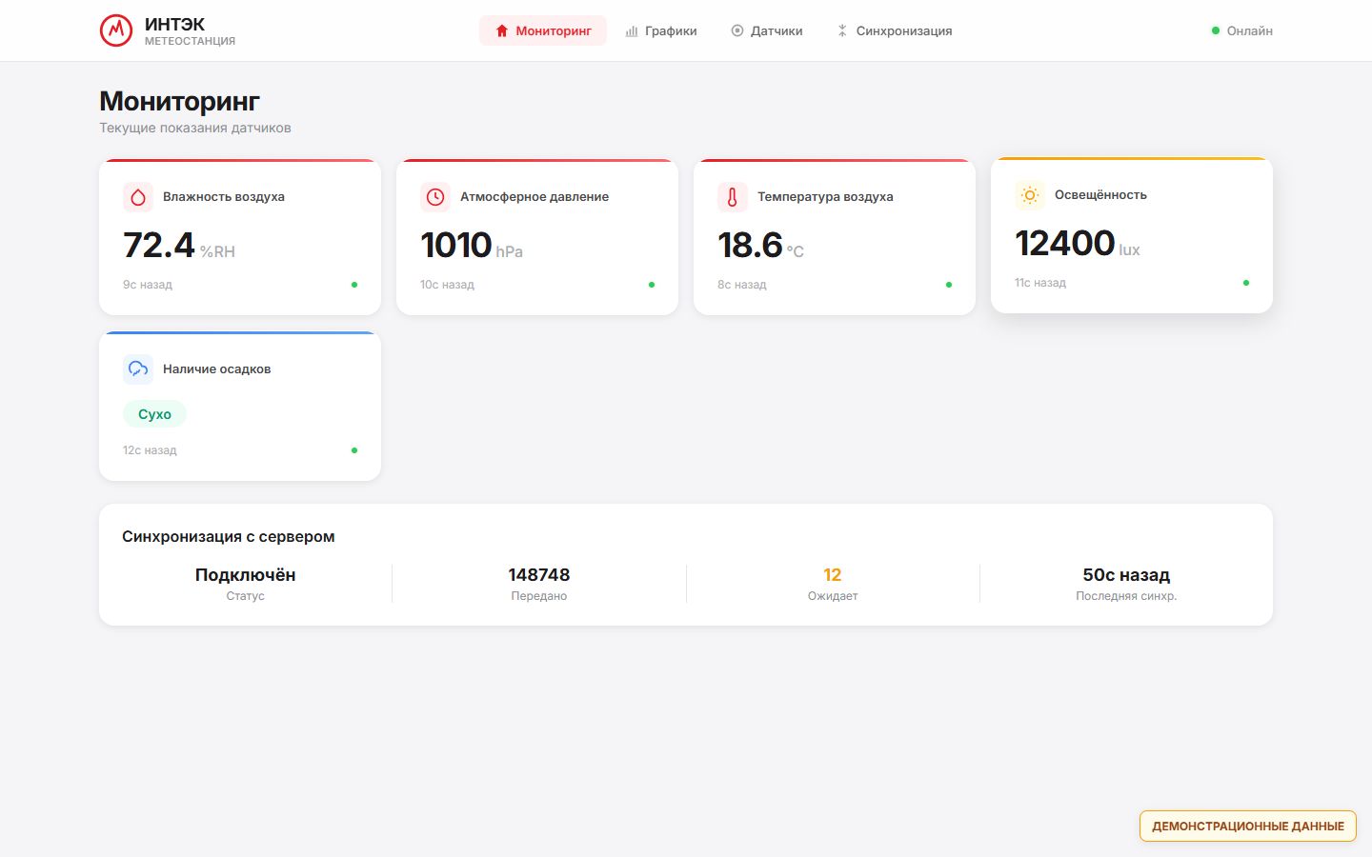
Task: Switch to the Датчики tab
Action: coord(767,30)
